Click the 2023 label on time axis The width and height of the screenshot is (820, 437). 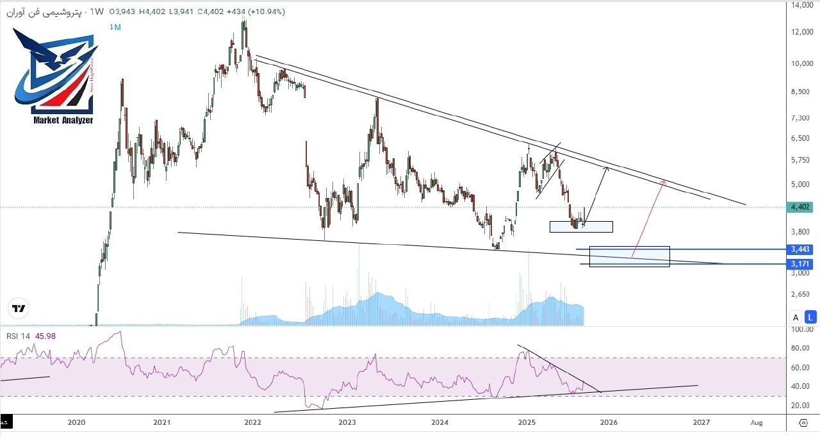click(x=347, y=423)
